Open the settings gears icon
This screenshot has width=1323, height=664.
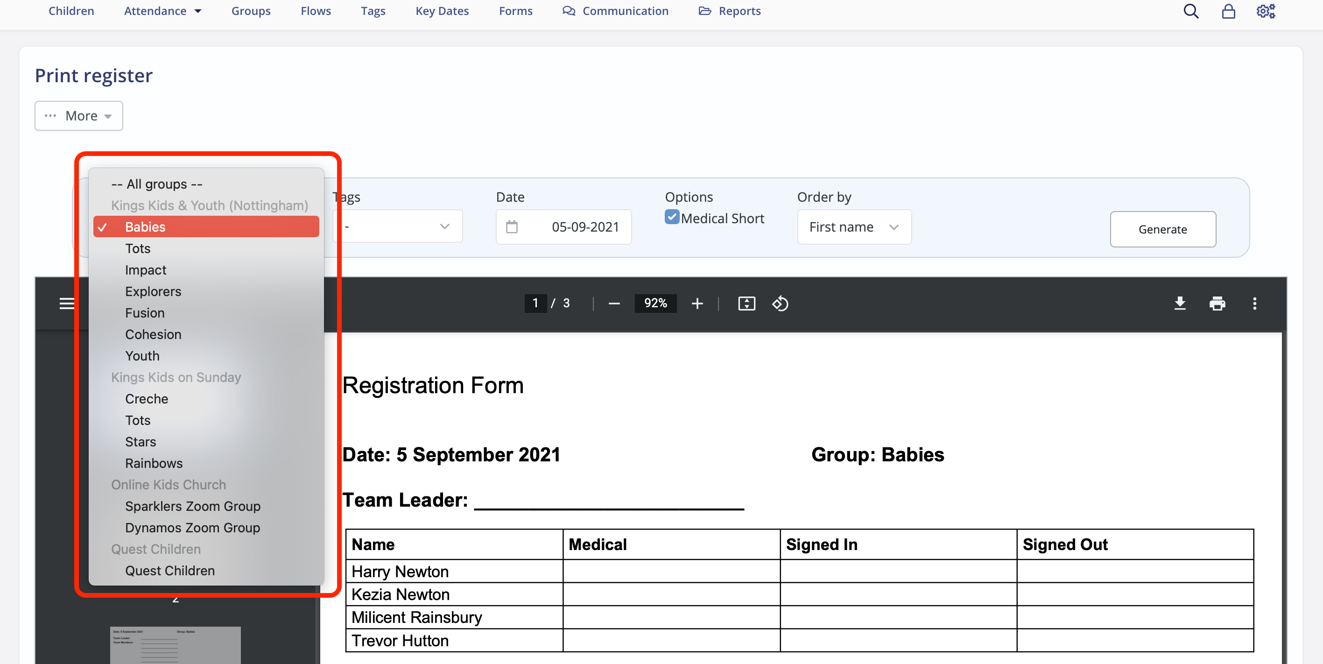pos(1266,11)
